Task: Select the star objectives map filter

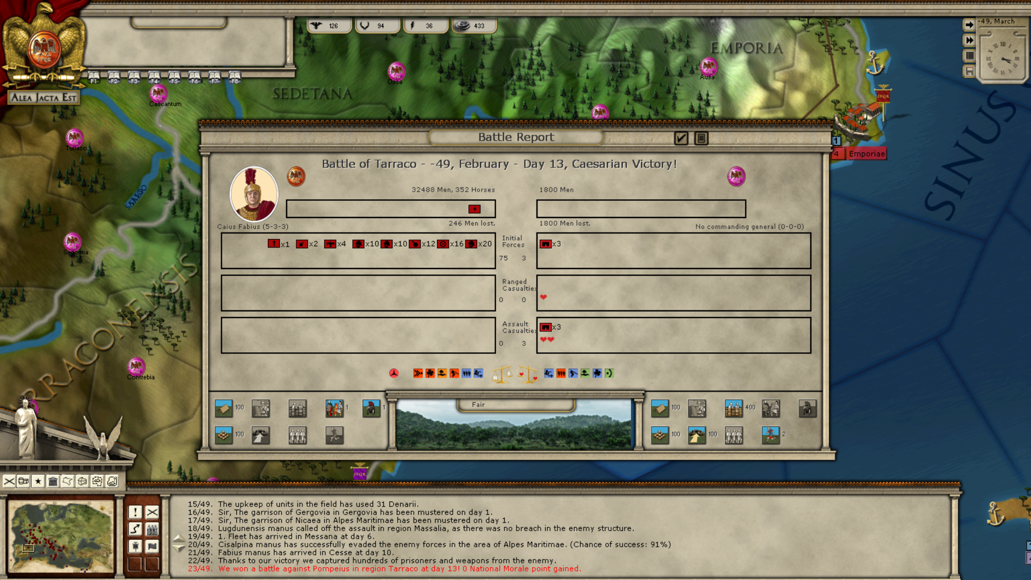Action: pos(38,481)
